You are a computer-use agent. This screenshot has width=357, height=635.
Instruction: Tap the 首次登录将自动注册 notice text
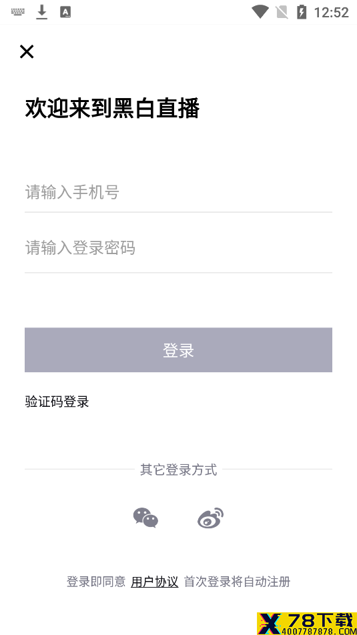pyautogui.click(x=238, y=582)
